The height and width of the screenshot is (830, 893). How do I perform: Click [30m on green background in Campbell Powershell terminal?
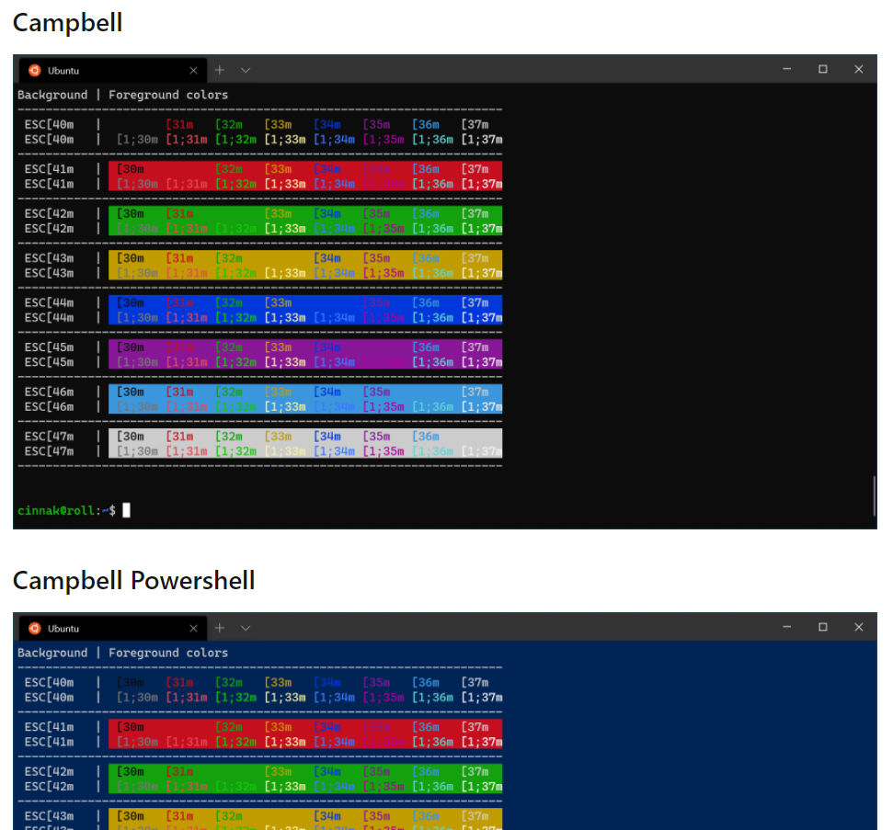(x=131, y=771)
